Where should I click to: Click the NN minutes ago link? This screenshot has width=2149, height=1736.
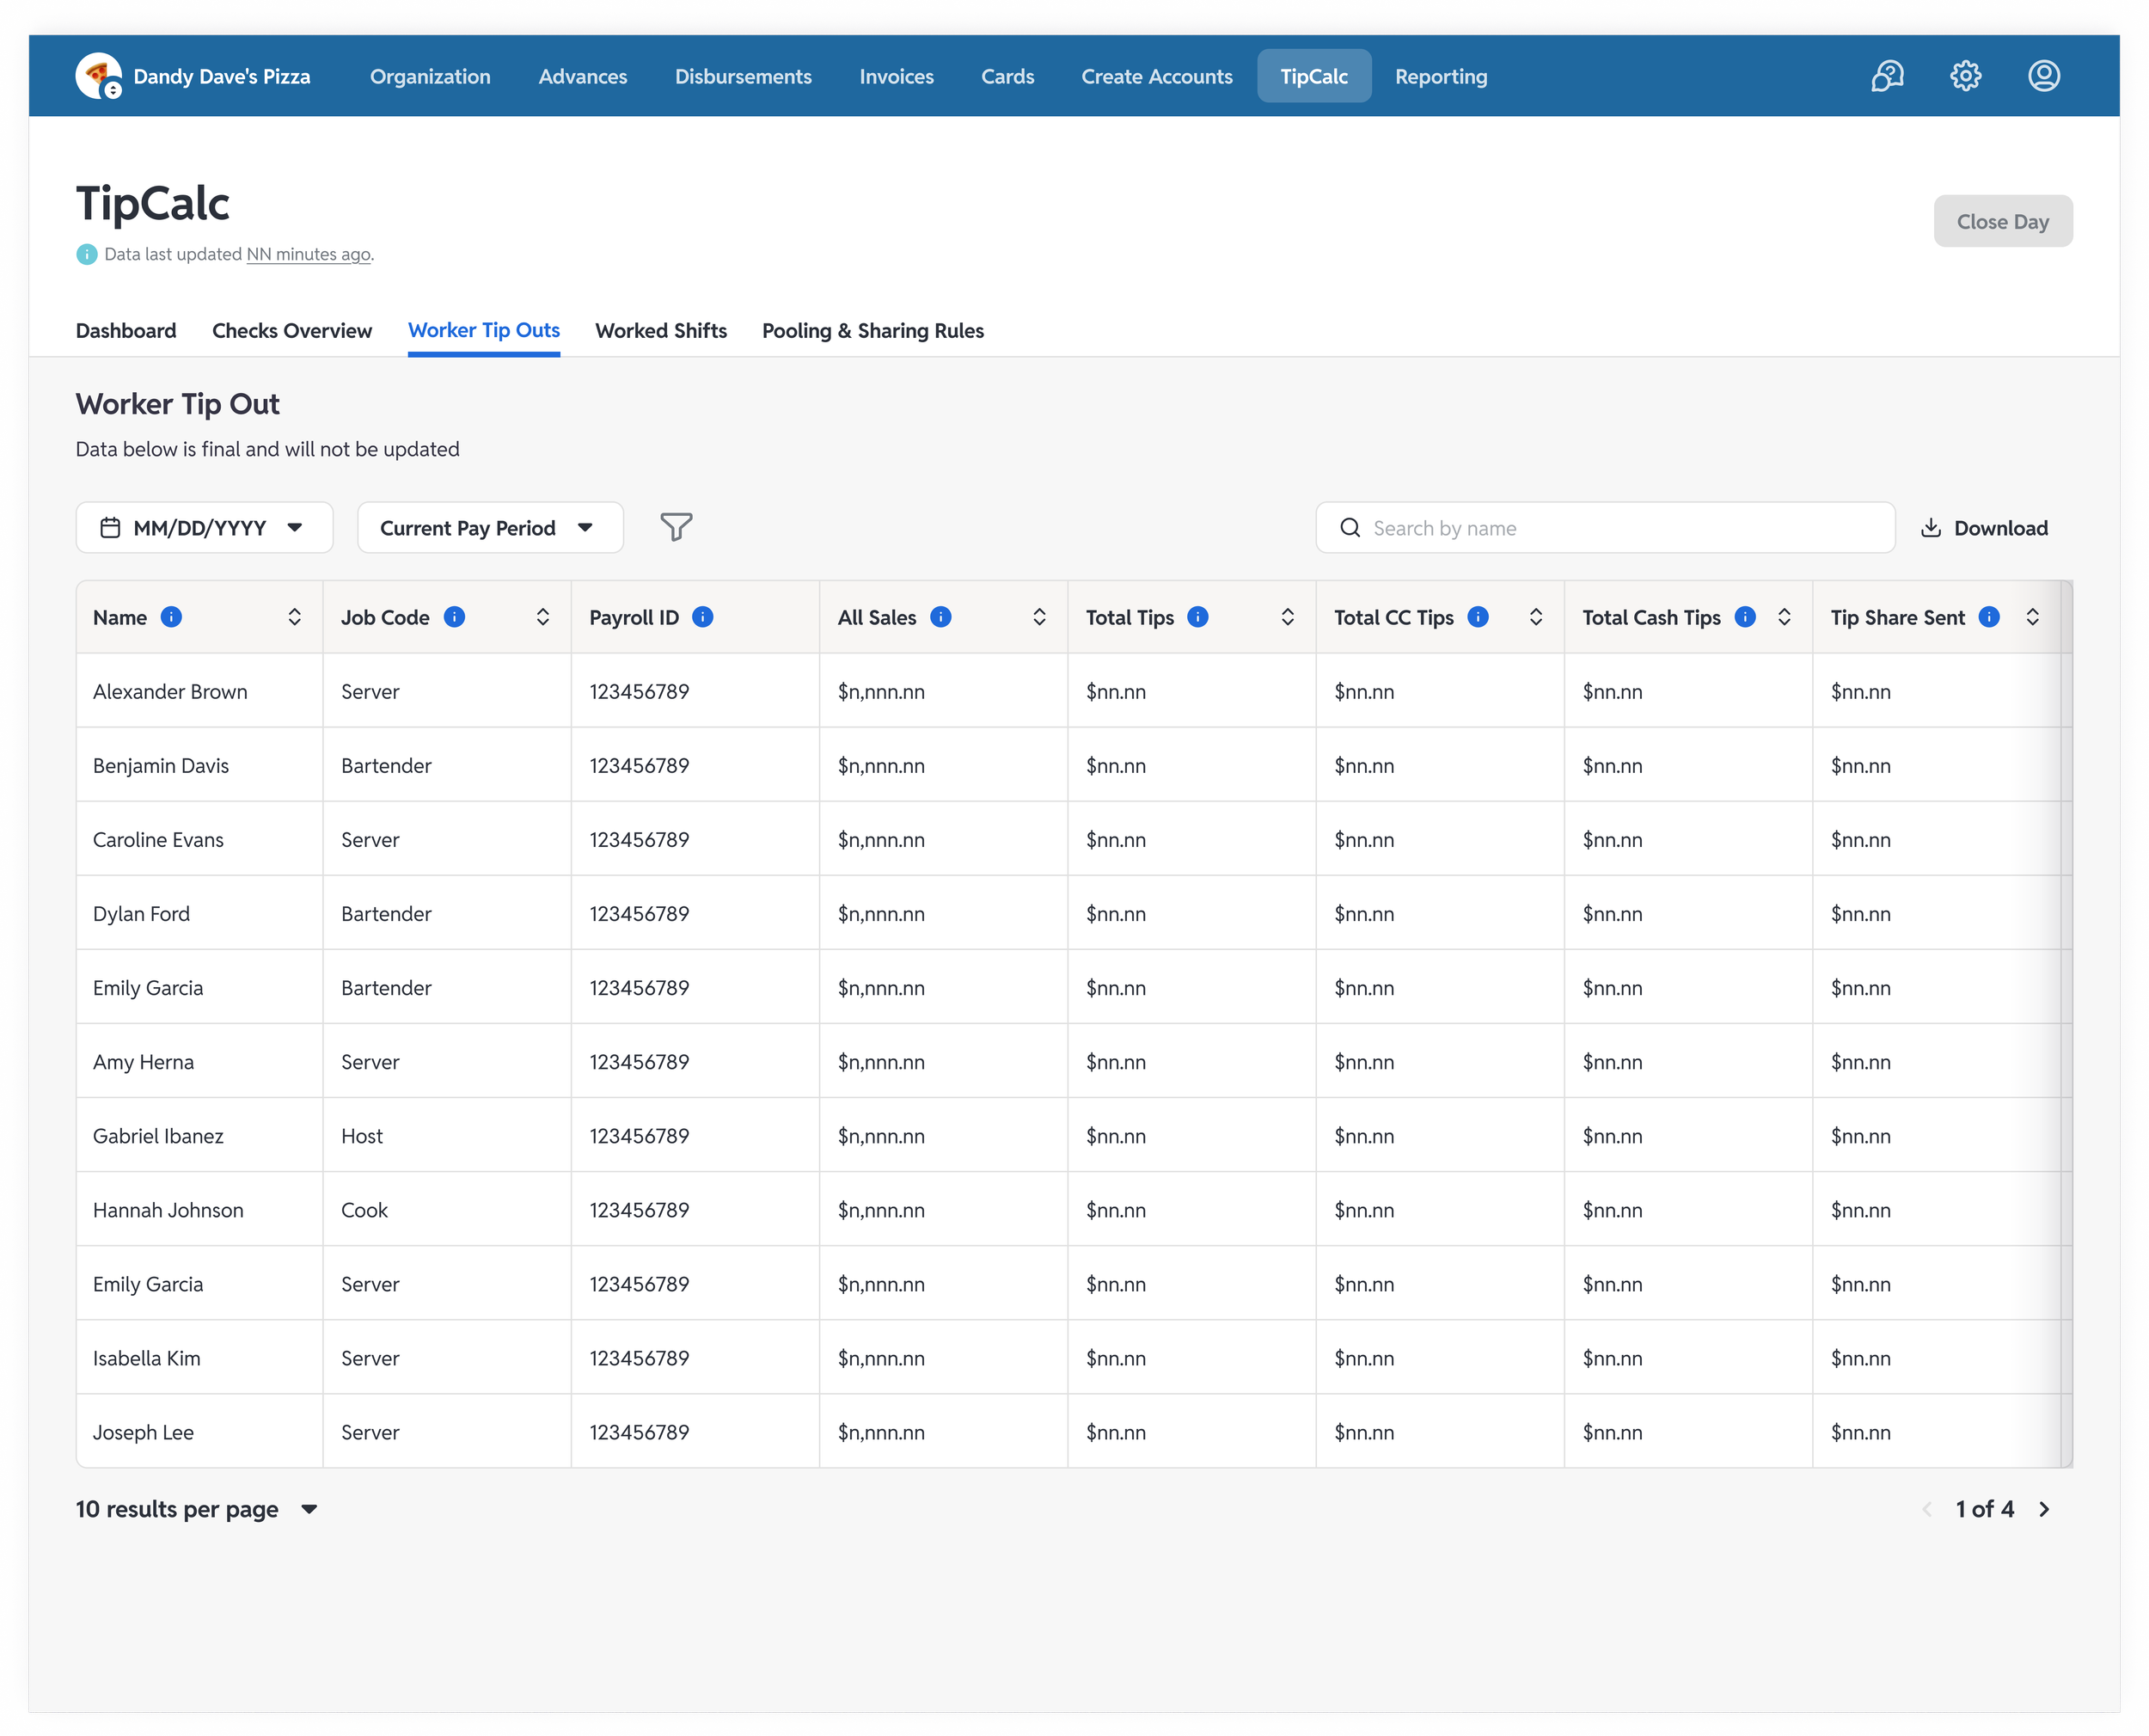point(308,254)
